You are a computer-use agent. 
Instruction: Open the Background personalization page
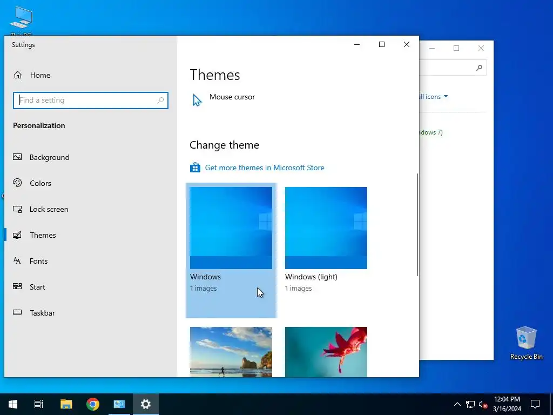[91, 157]
